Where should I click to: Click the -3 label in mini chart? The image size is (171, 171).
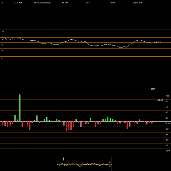coord(110,166)
